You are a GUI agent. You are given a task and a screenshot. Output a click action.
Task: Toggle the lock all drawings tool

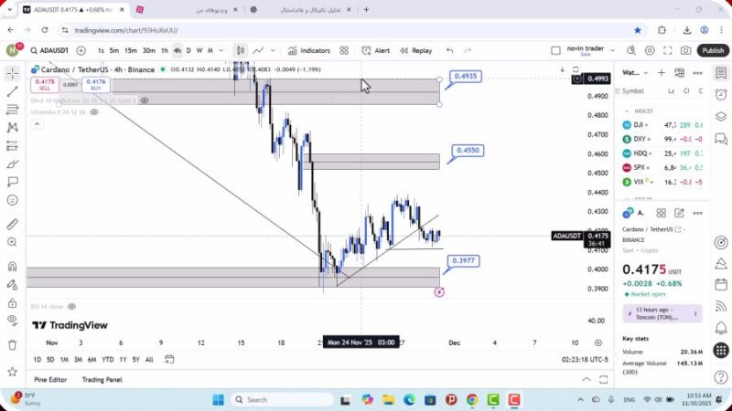point(13,300)
